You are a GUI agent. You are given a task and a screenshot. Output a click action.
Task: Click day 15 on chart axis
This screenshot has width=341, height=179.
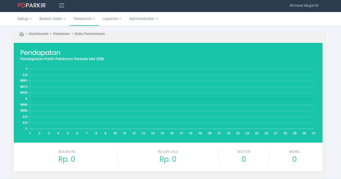point(162,133)
